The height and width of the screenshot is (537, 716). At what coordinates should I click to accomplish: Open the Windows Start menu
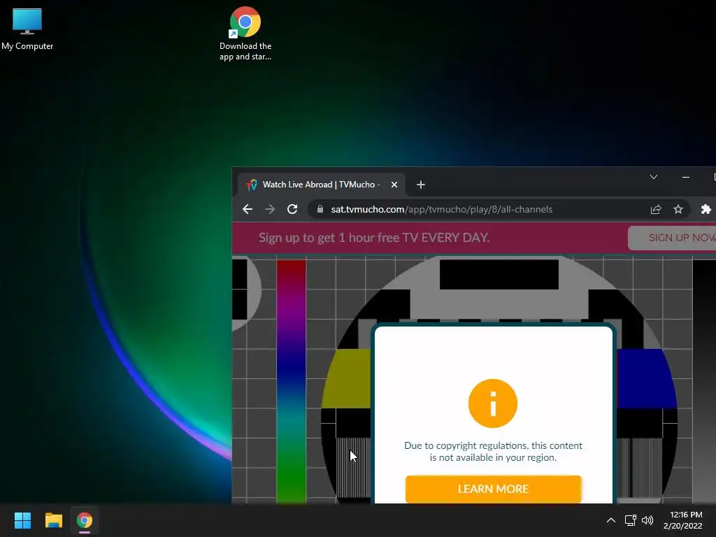click(x=22, y=520)
